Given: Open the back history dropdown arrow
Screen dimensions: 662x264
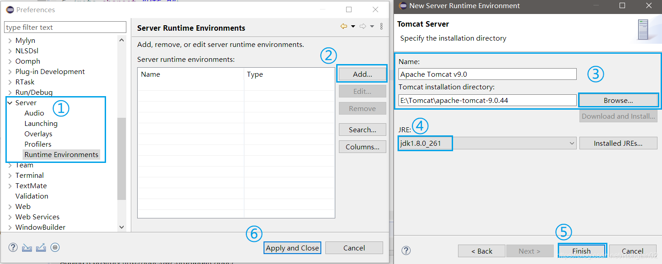Looking at the screenshot, I should (x=353, y=27).
